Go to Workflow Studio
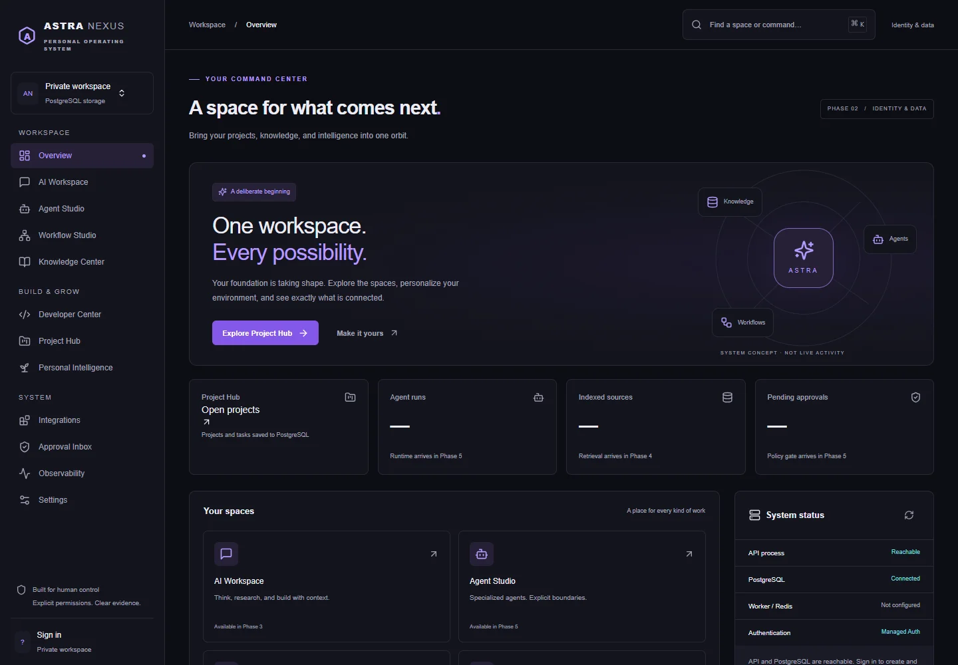This screenshot has width=958, height=665. 82,235
